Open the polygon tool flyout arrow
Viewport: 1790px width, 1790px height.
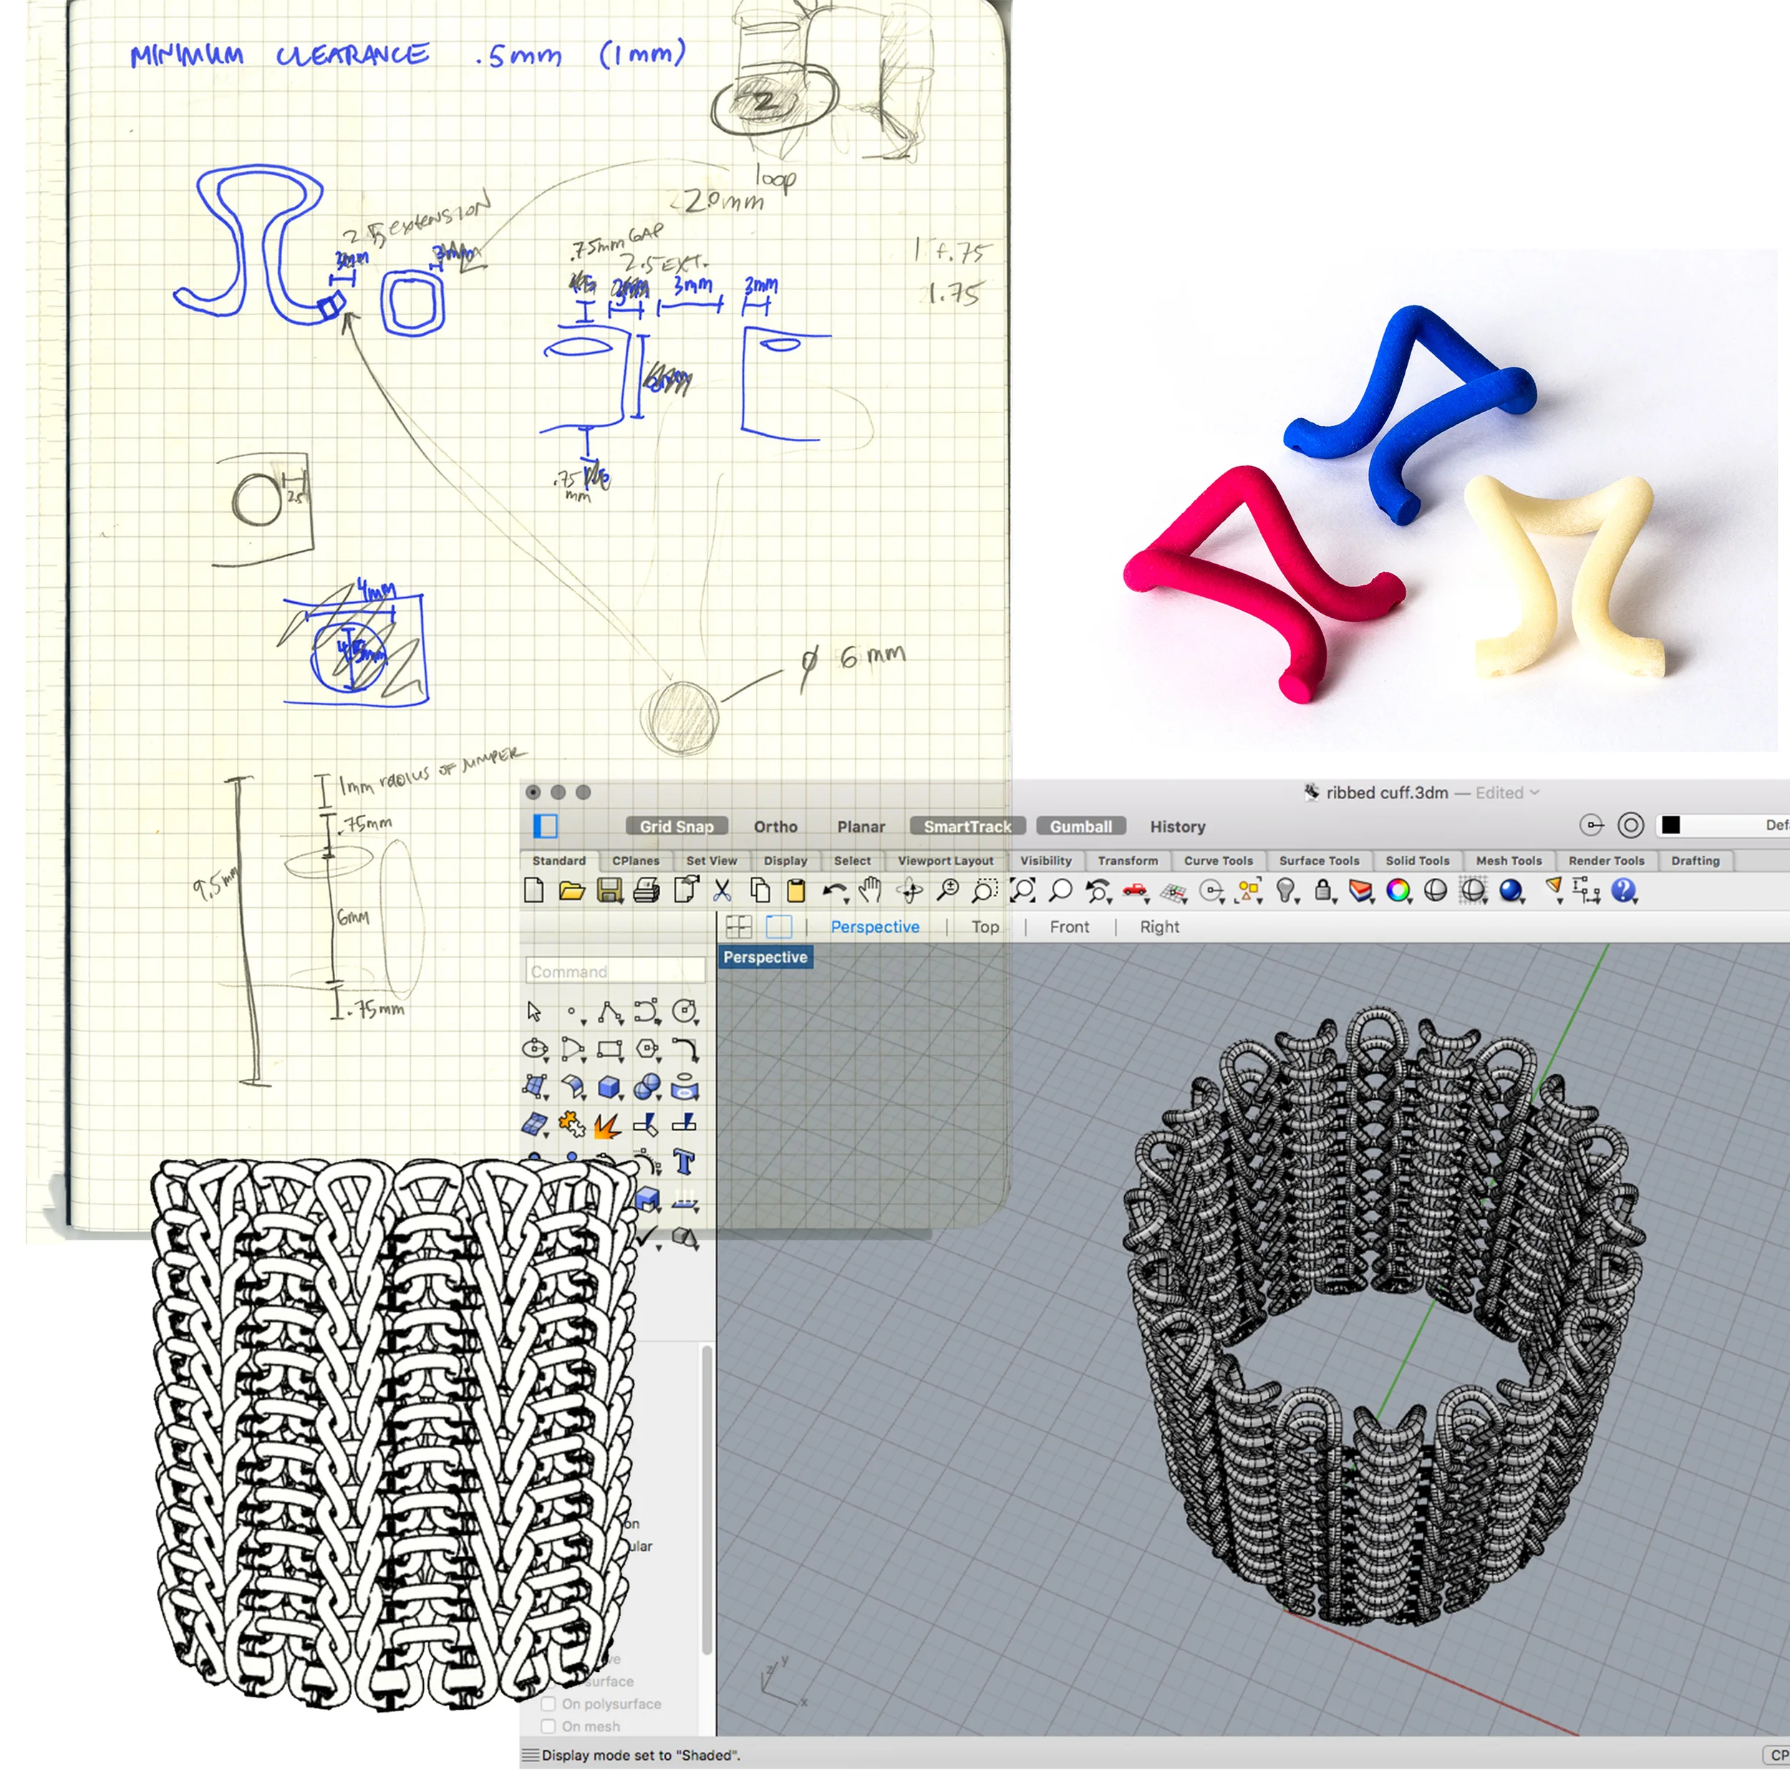[659, 1060]
